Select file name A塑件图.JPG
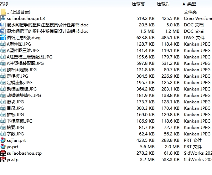 19,44
